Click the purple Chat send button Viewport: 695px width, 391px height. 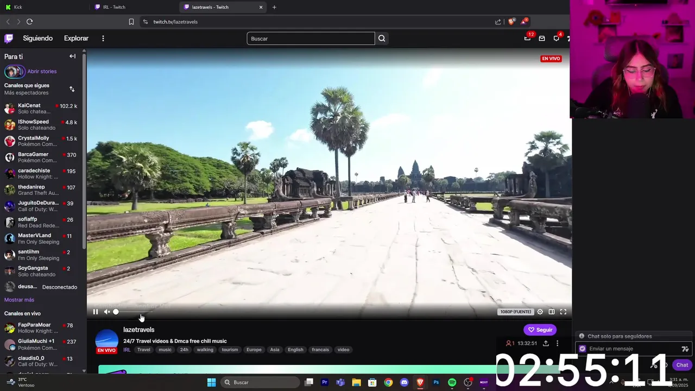point(682,365)
